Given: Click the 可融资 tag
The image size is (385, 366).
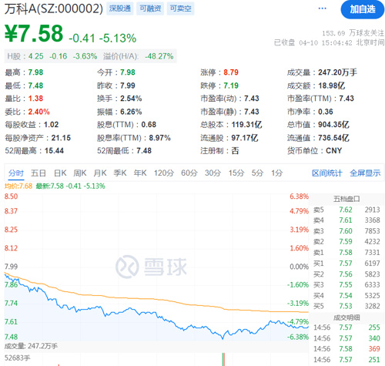Looking at the screenshot, I should [x=150, y=8].
